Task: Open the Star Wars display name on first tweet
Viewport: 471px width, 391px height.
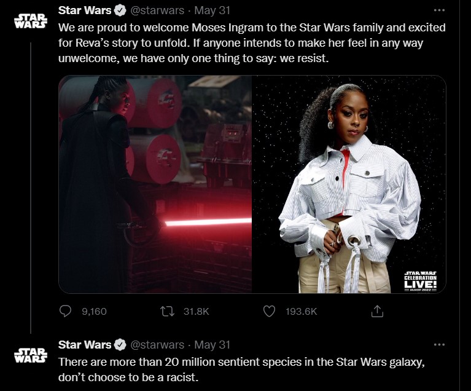Action: [x=85, y=10]
